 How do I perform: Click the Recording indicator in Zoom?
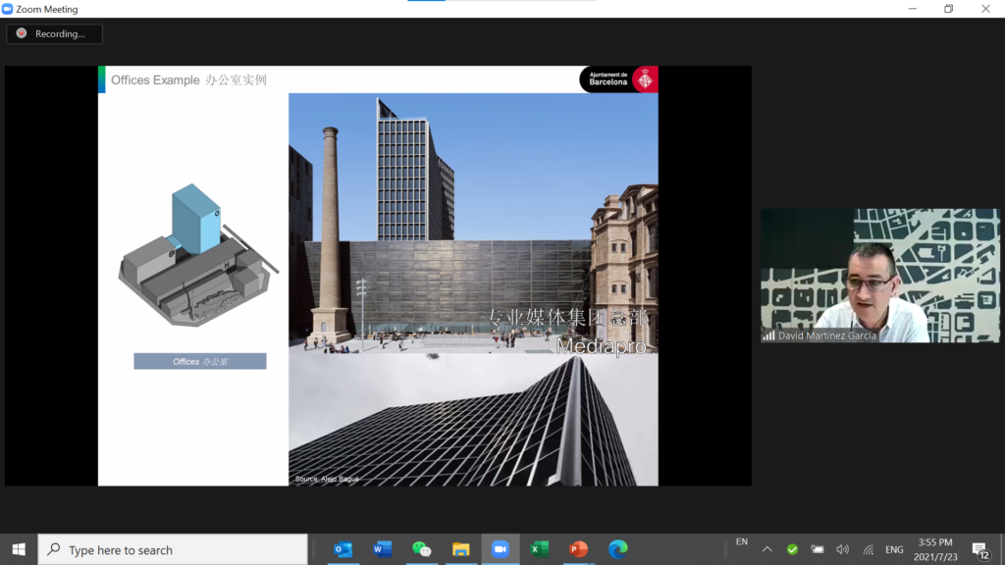[54, 33]
